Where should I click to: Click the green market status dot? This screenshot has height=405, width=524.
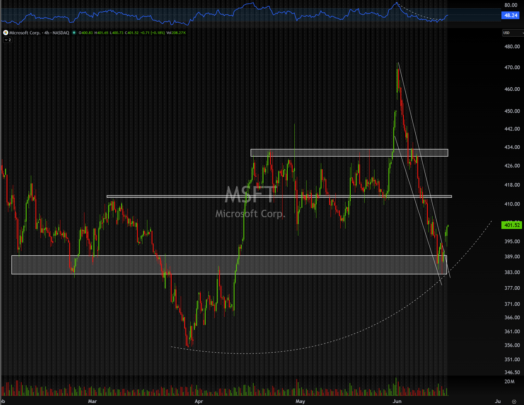[x=74, y=33]
